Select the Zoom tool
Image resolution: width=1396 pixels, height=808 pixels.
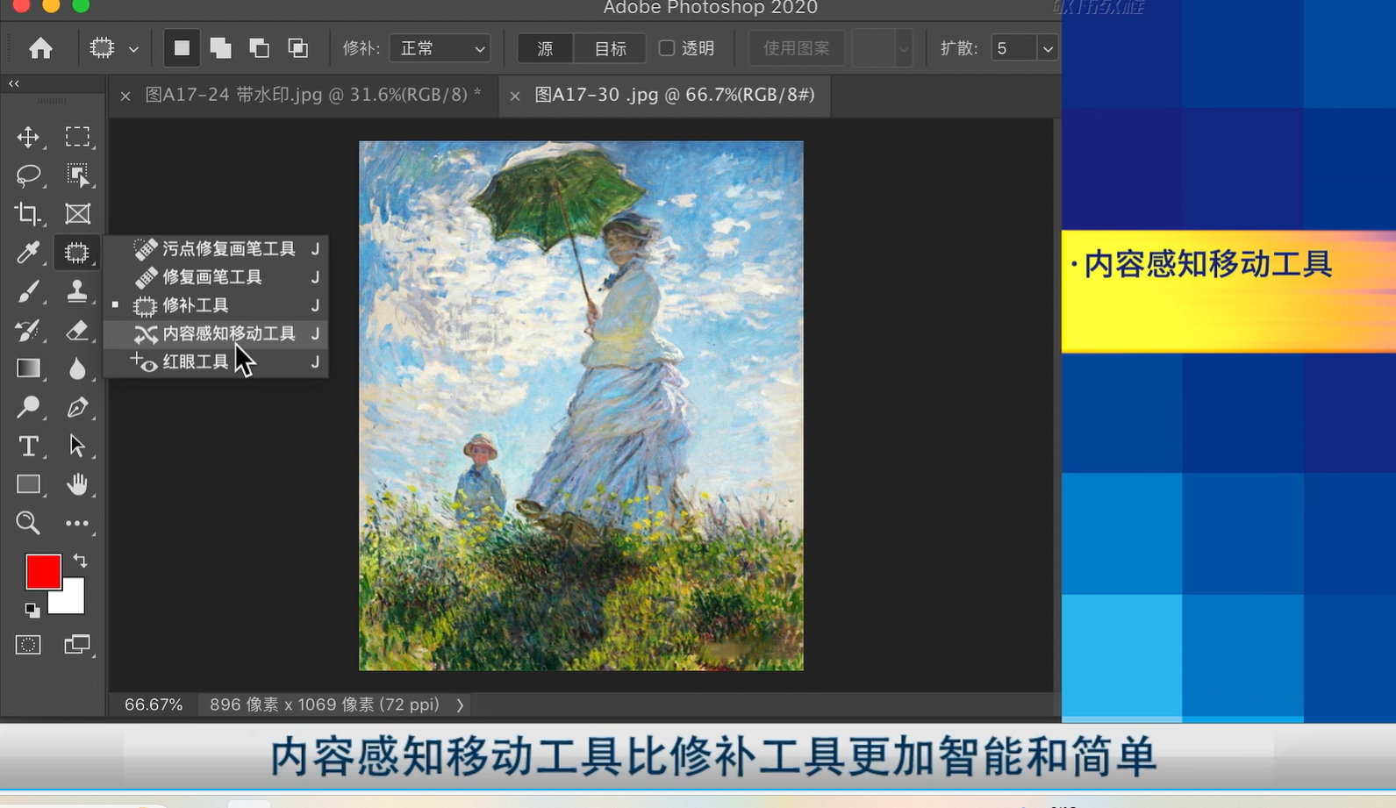[28, 523]
